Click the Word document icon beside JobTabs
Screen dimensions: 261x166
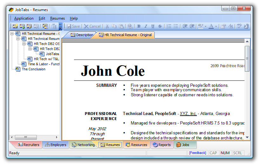pyautogui.click(x=42, y=54)
